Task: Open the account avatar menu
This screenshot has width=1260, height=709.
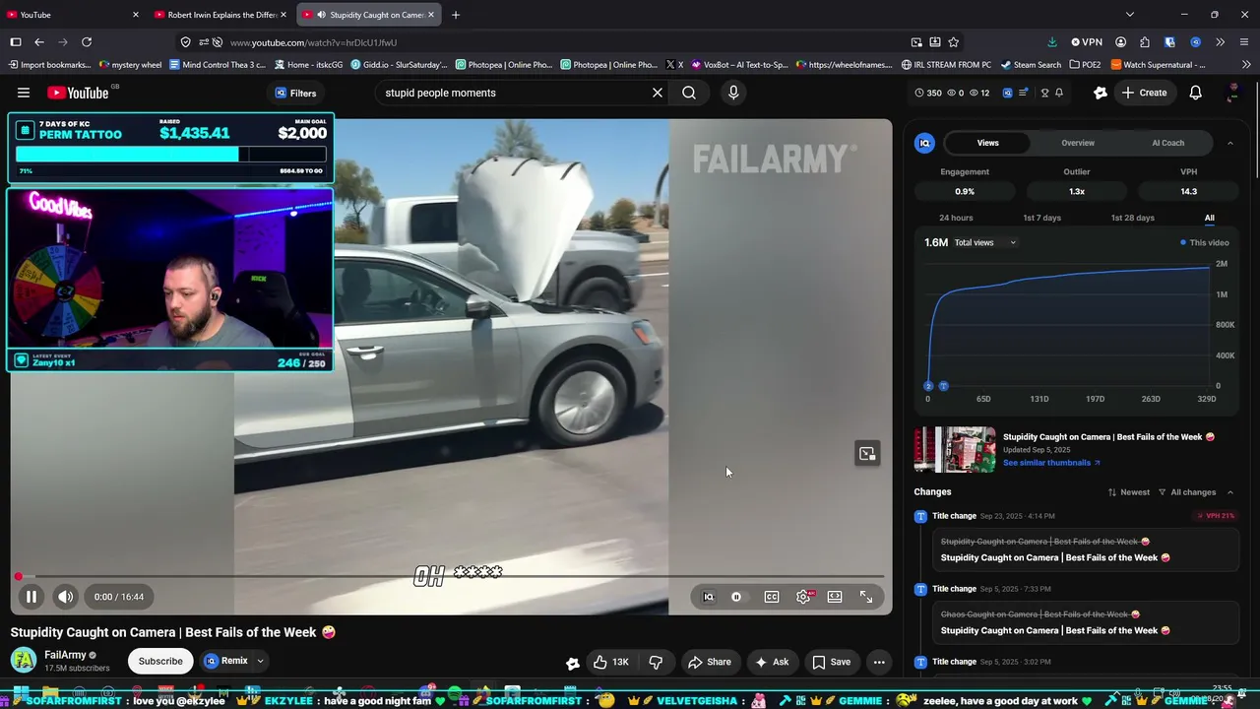Action: (1232, 93)
